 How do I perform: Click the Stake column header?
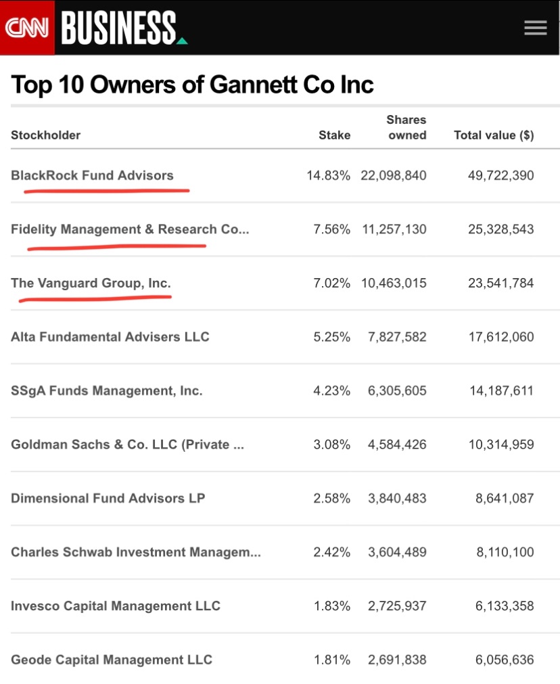(334, 135)
